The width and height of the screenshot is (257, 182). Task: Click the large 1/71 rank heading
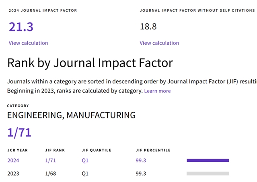point(19,132)
